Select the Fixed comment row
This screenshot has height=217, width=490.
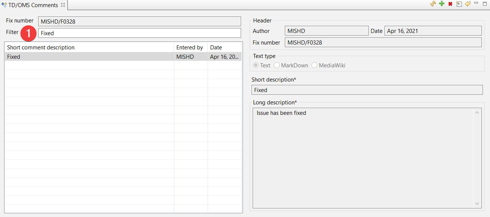89,57
